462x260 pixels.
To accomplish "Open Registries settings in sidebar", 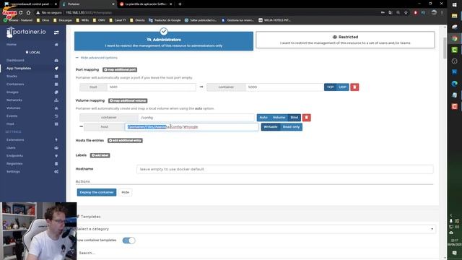I will coord(14,164).
